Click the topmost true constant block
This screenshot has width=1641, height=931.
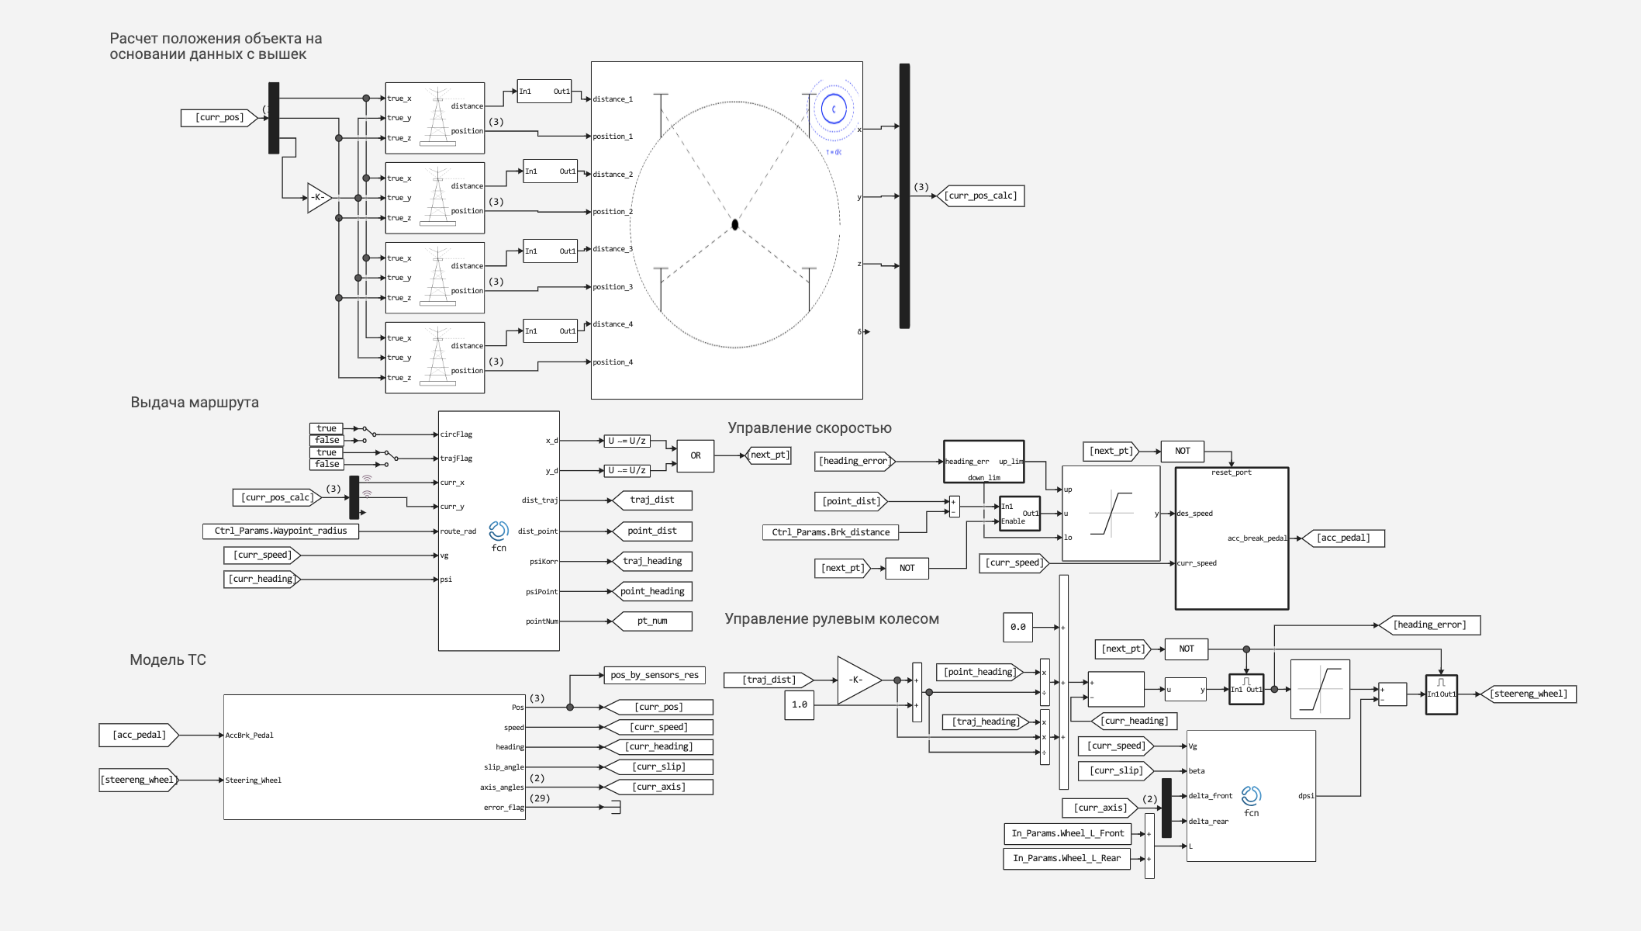click(326, 428)
